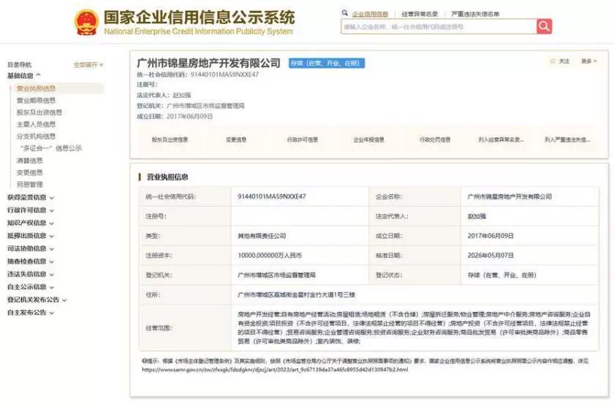Screen dimensions: 614x409
Task: Open the 列入经营异常名录 quick tab
Action: coord(501,139)
